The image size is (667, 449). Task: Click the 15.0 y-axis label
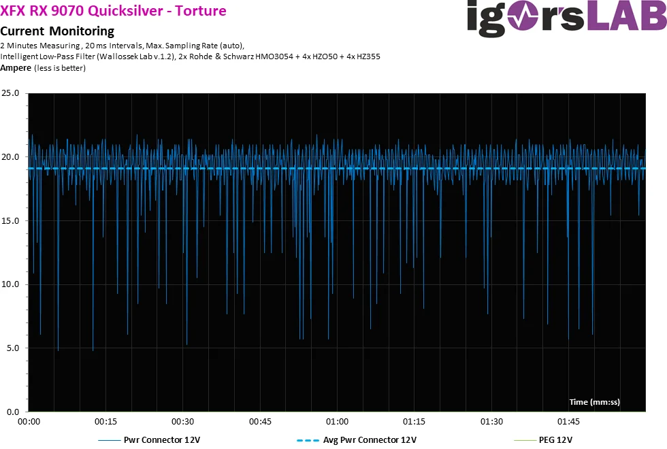10,220
